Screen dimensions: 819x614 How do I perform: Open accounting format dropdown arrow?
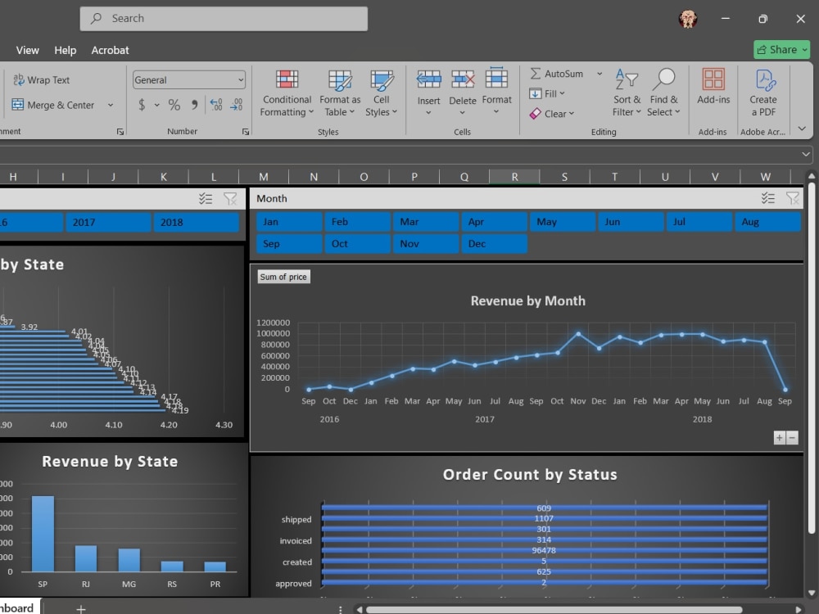(x=156, y=105)
